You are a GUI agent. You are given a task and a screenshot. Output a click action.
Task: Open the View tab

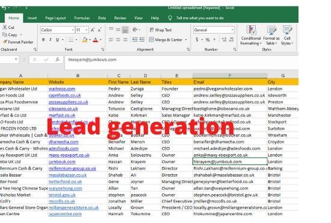click(138, 18)
